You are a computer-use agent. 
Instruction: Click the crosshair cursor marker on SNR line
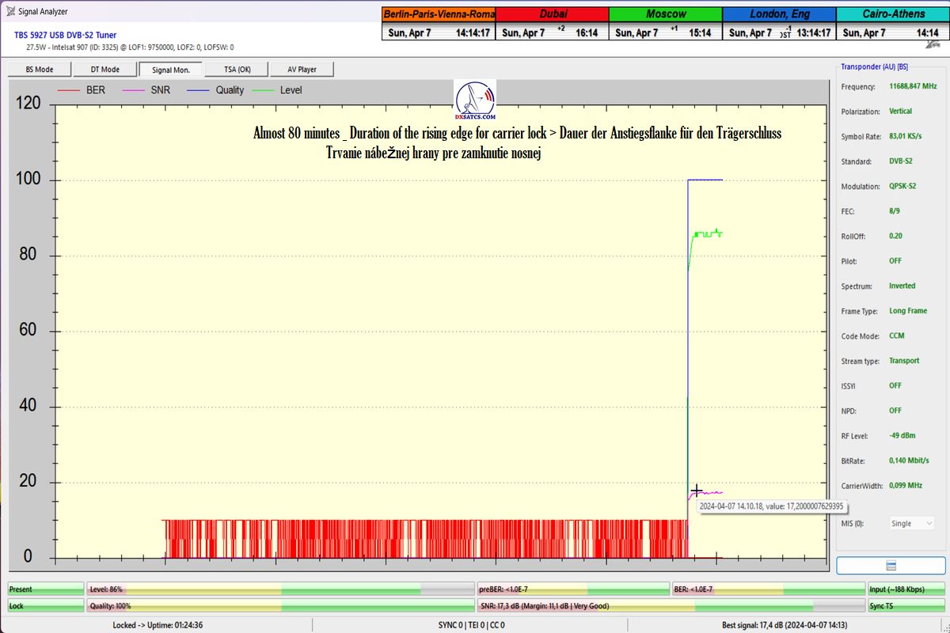pyautogui.click(x=697, y=491)
